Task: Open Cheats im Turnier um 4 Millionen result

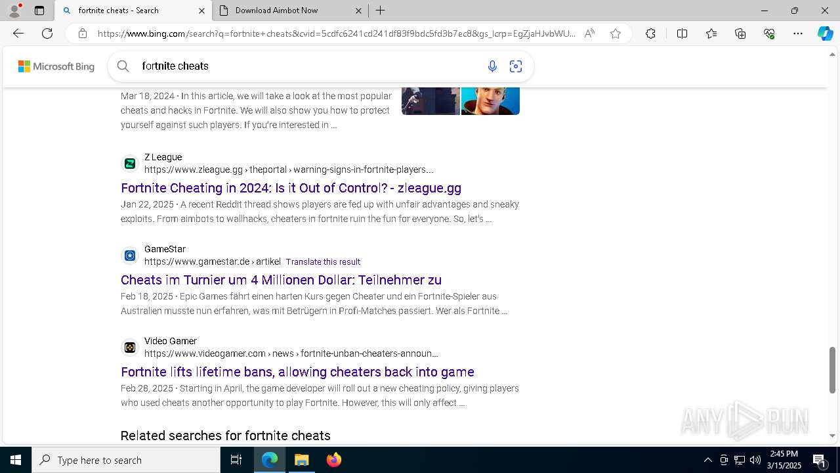Action: click(x=281, y=280)
